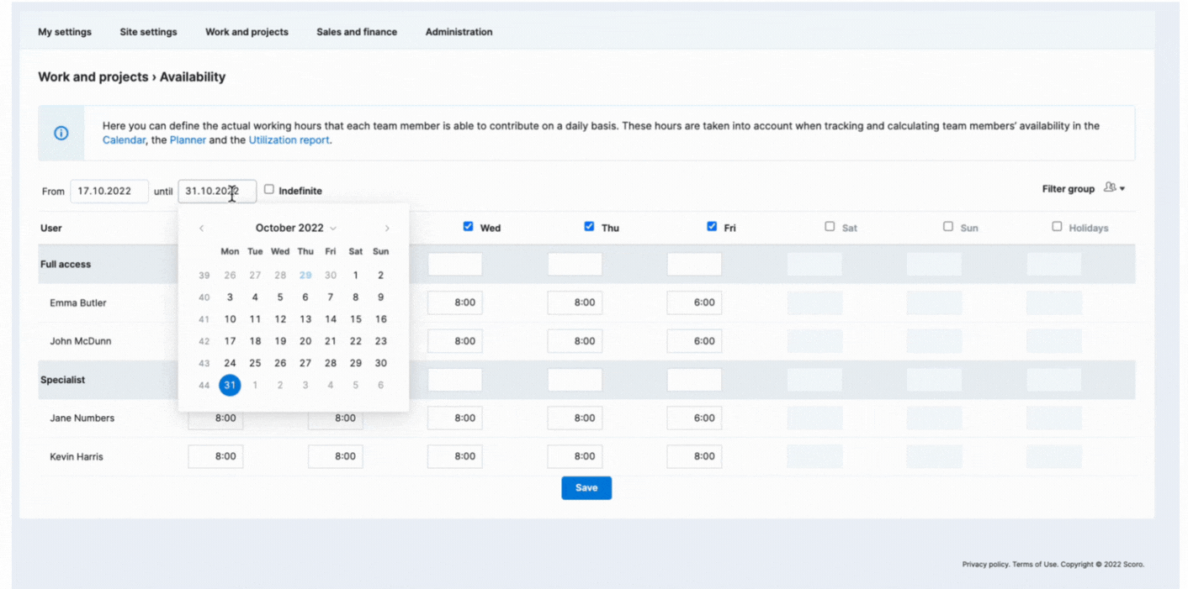Open the Utilization report link
The image size is (1188, 589).
click(289, 139)
